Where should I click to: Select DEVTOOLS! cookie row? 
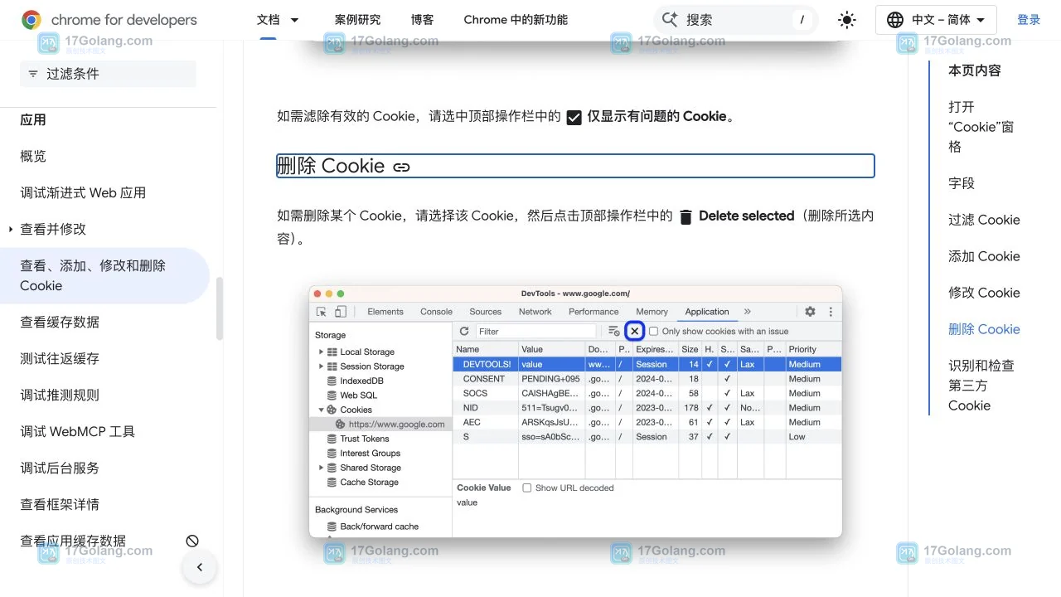[x=647, y=364]
